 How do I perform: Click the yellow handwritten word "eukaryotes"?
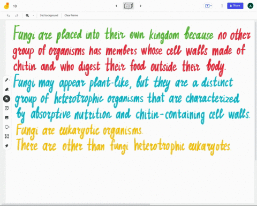point(210,147)
